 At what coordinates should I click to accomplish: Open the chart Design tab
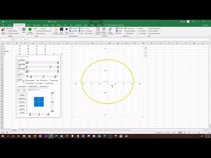92,25
